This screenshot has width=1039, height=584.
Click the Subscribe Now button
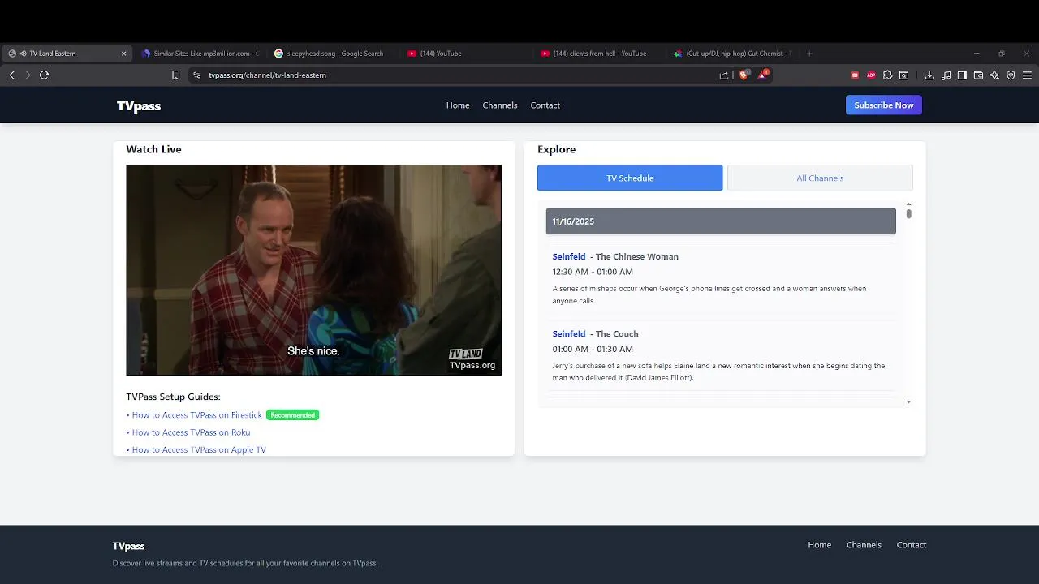tap(884, 105)
